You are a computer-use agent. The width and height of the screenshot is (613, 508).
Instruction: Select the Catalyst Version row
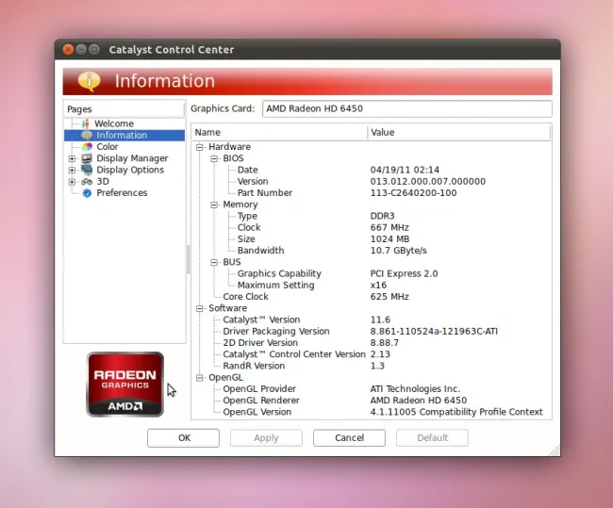coord(372,320)
